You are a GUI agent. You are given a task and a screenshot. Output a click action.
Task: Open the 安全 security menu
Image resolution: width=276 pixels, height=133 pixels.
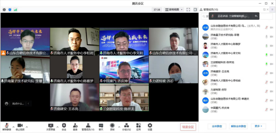pyautogui.click(x=64, y=127)
